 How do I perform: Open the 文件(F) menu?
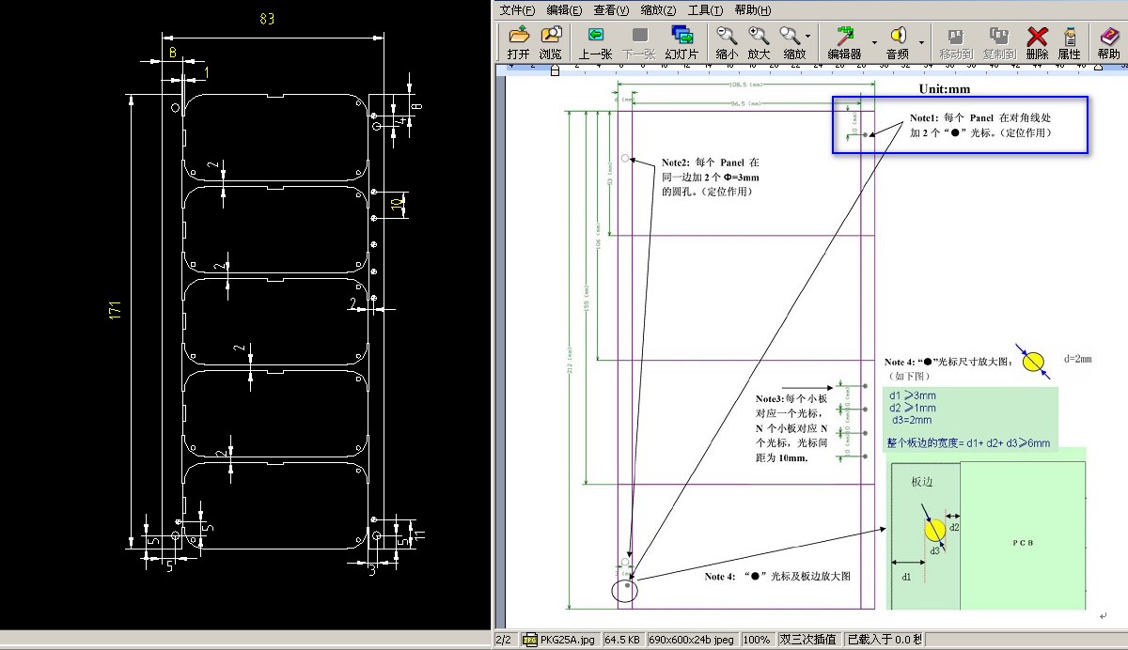pos(517,10)
